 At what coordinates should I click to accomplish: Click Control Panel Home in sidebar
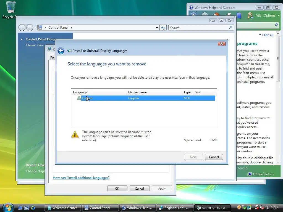pyautogui.click(x=41, y=39)
